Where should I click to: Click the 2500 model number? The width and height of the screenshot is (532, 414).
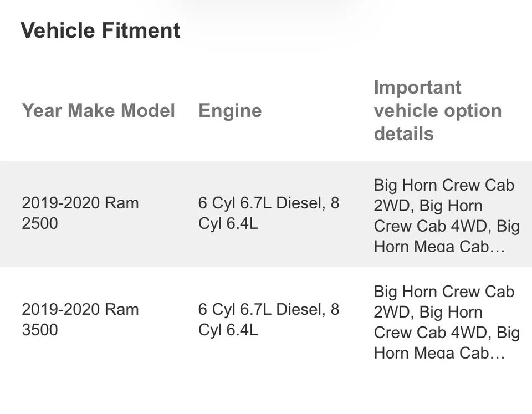click(40, 223)
